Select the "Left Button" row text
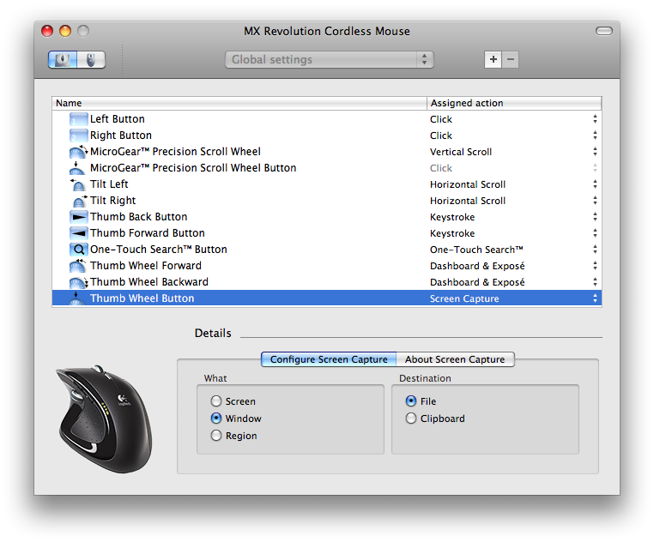 pyautogui.click(x=118, y=119)
